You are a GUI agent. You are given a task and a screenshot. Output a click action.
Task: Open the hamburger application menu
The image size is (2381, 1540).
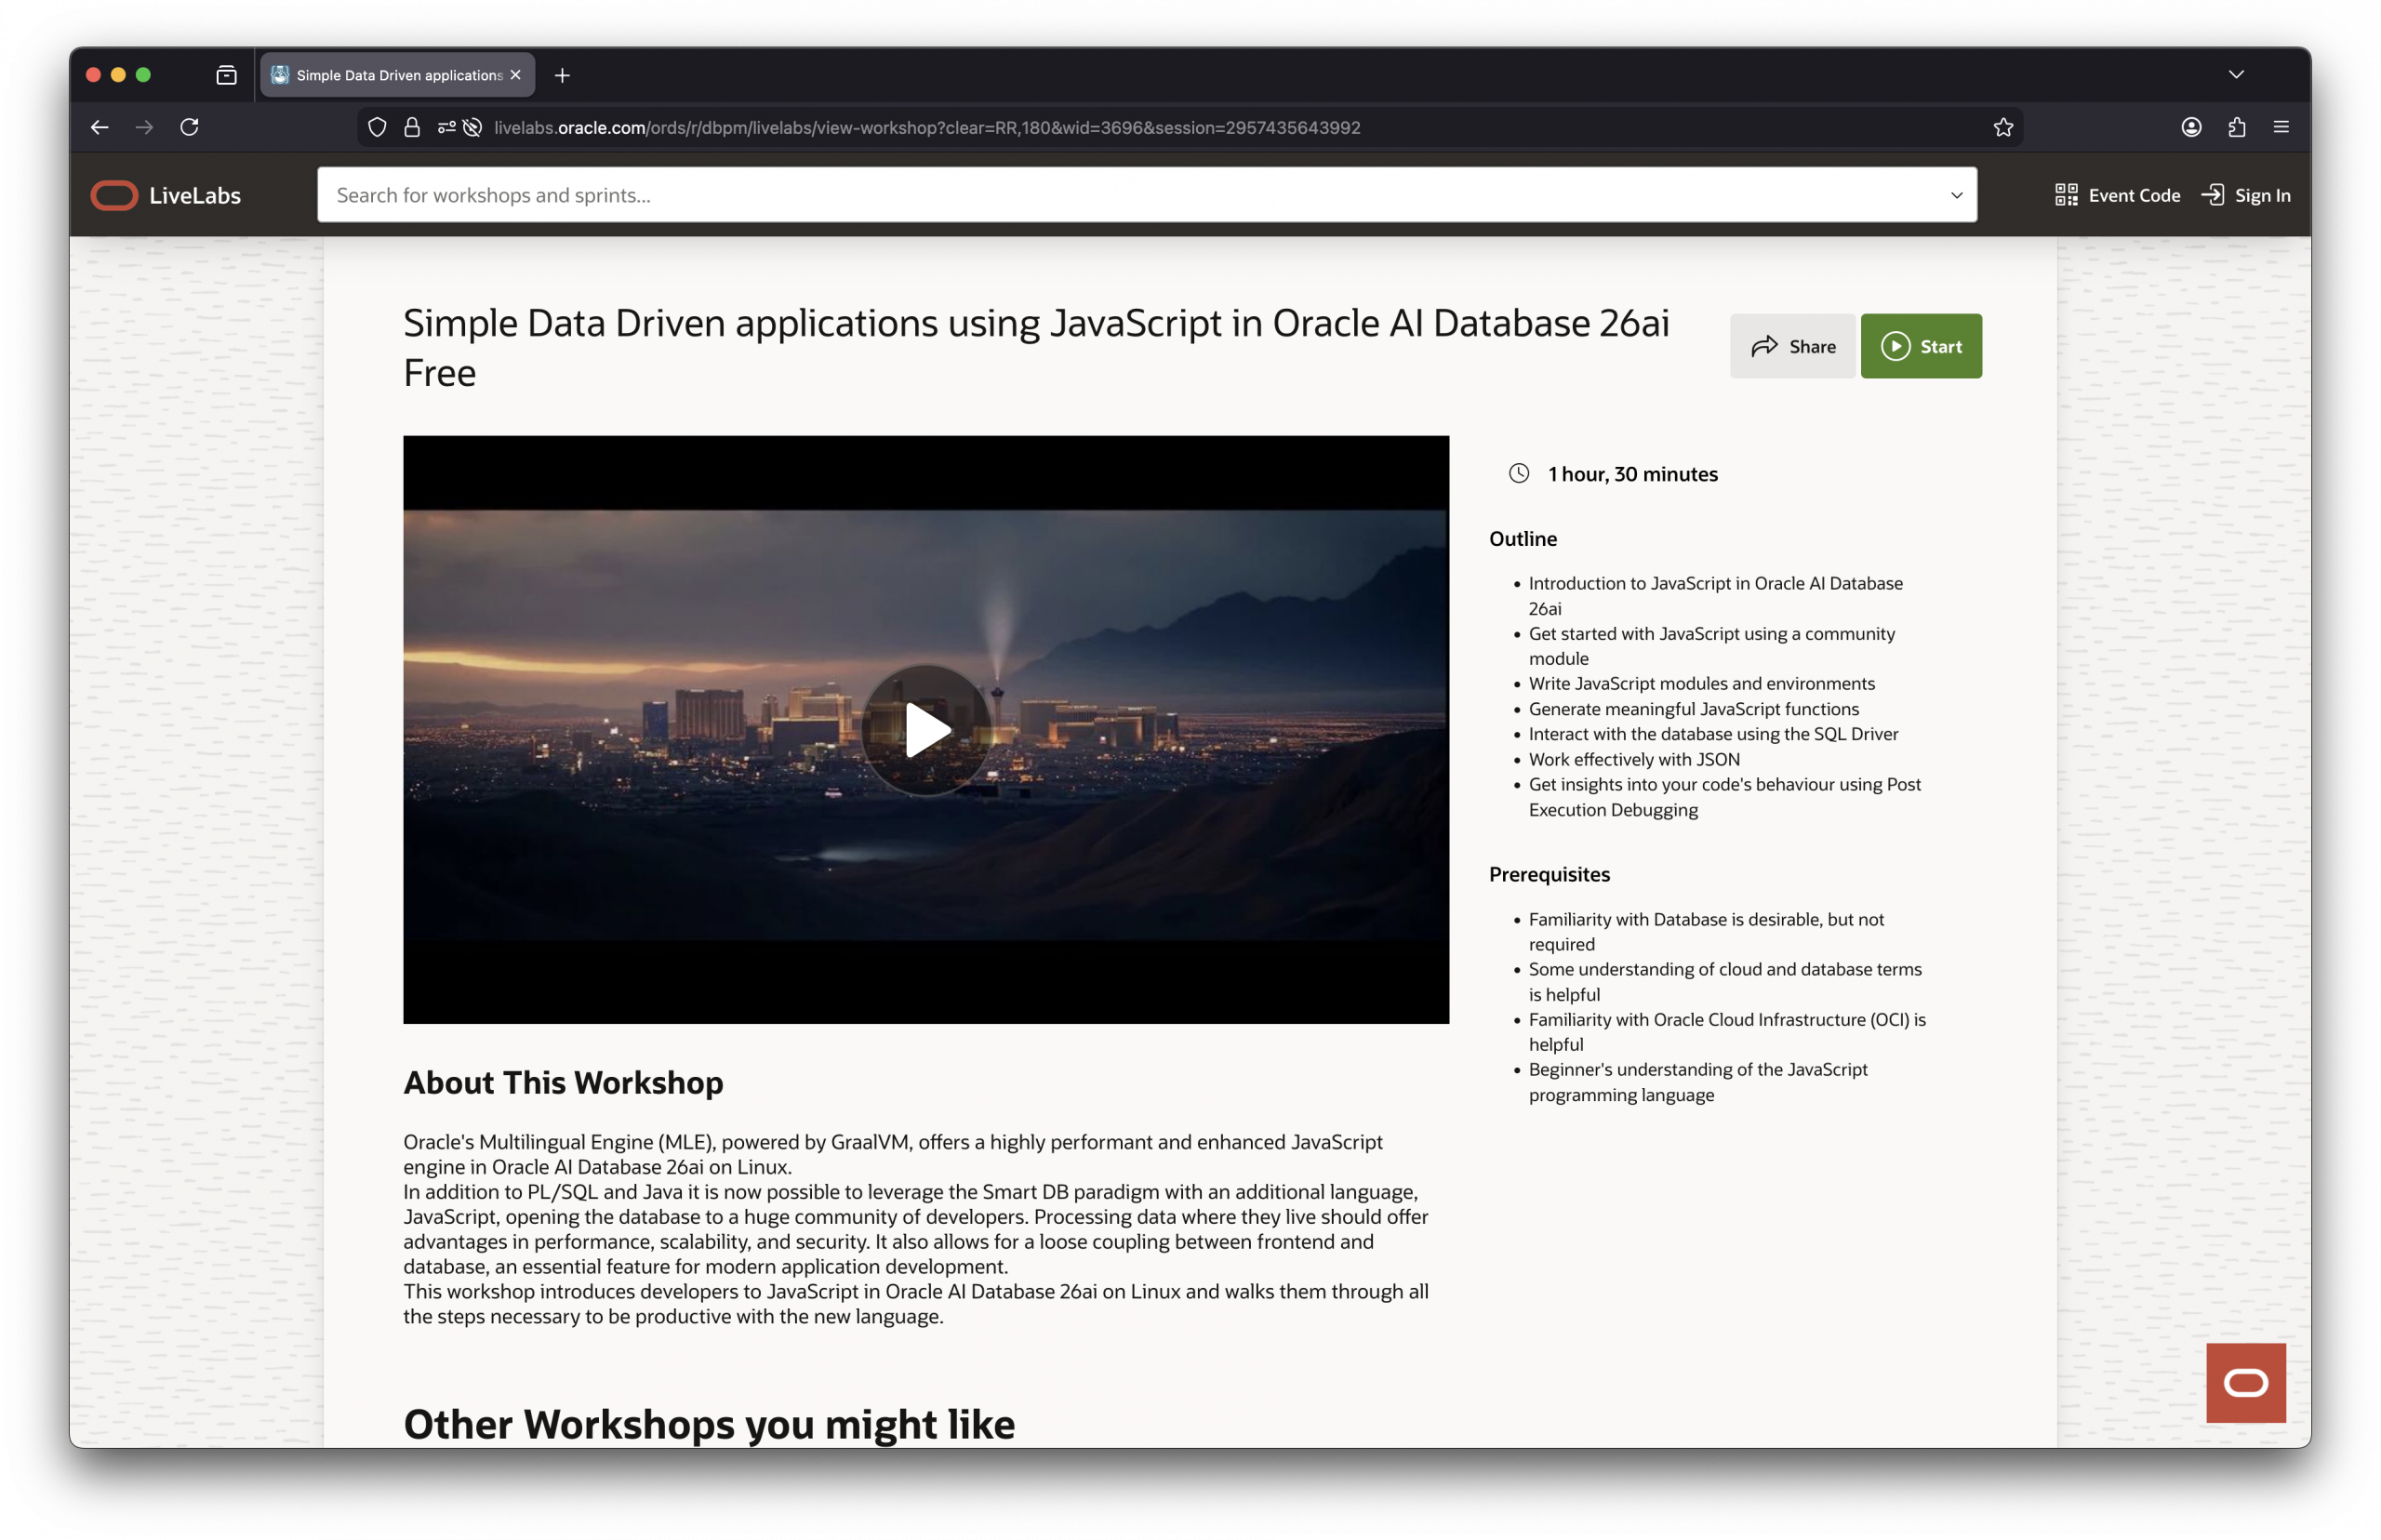coord(2282,127)
